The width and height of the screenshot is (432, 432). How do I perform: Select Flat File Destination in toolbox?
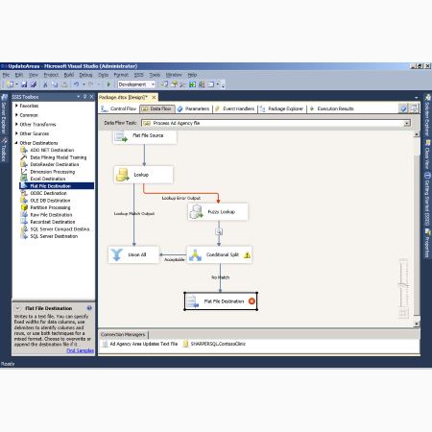[57, 186]
